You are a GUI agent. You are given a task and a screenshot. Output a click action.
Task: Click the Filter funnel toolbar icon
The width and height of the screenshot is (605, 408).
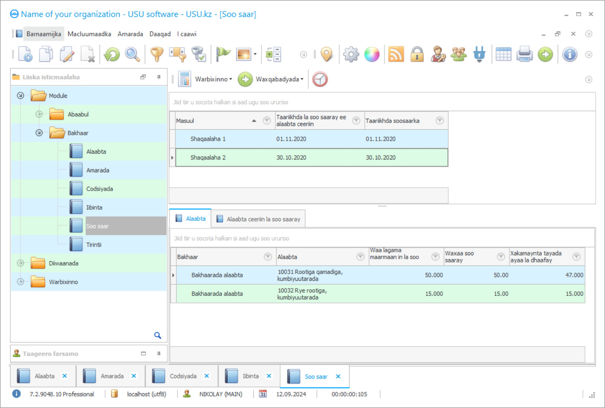(157, 54)
